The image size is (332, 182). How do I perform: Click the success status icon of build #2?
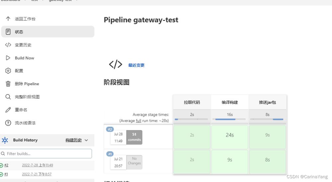point(1,165)
